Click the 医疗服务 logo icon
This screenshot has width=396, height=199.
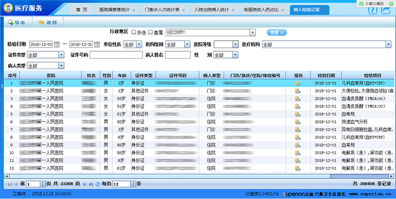click(x=8, y=8)
